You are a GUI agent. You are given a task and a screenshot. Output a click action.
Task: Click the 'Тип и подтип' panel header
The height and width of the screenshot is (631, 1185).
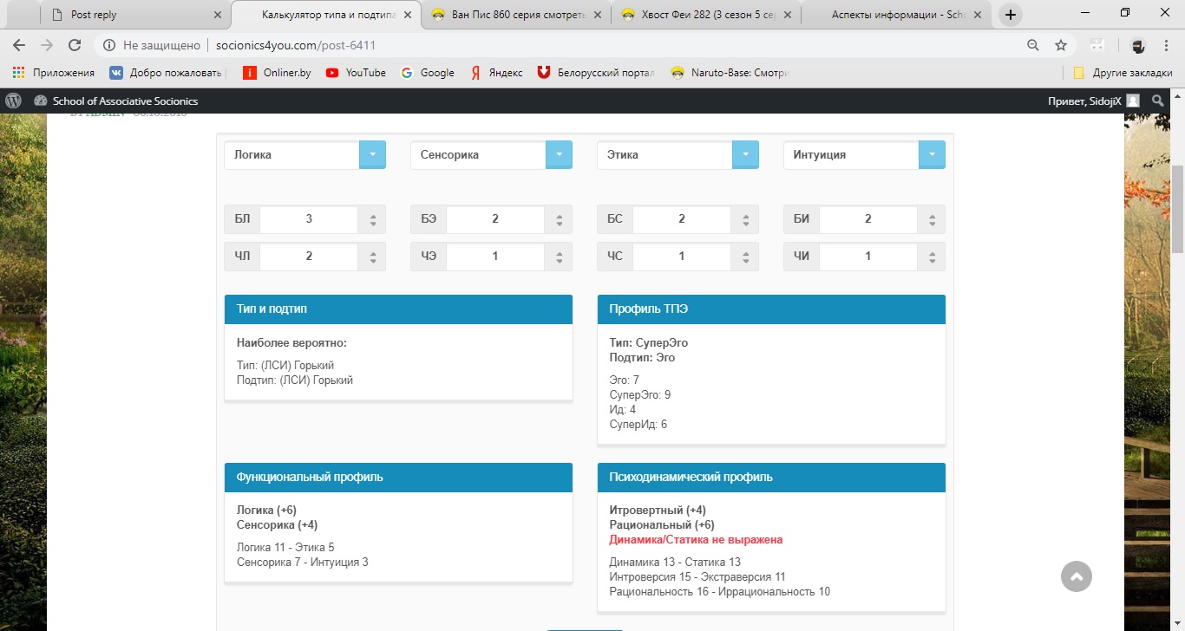(x=398, y=309)
